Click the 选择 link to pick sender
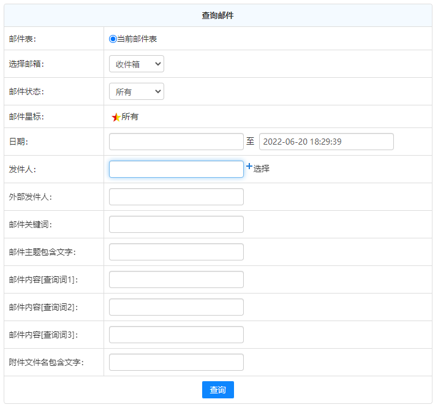The image size is (438, 410). point(262,169)
